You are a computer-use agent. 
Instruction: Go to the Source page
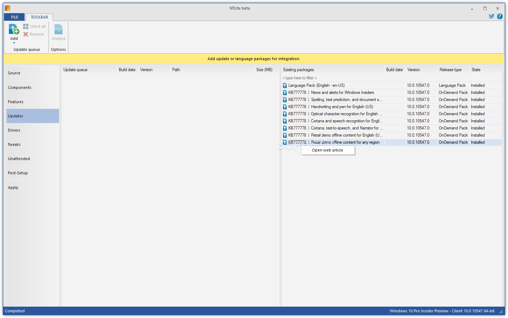tap(33, 73)
